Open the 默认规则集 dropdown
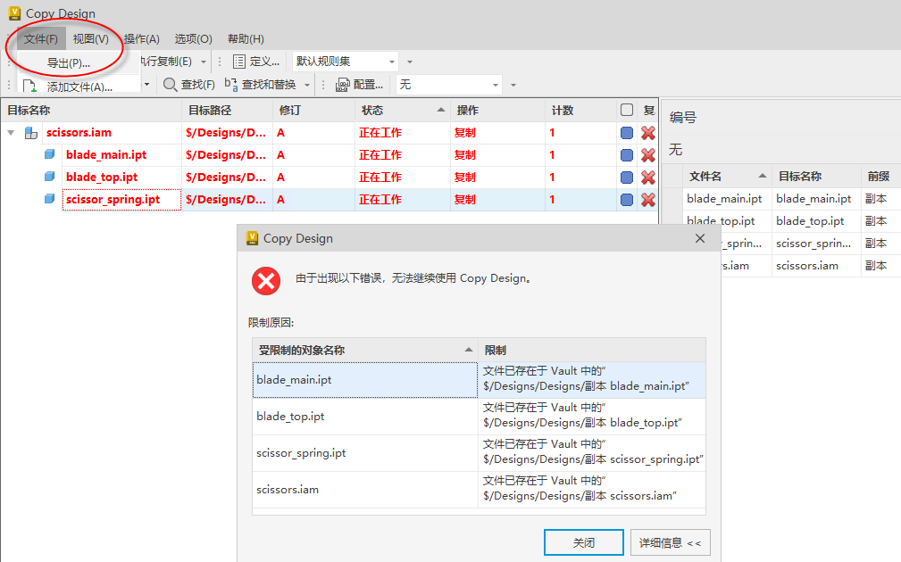Viewport: 901px width, 562px height. click(x=345, y=62)
